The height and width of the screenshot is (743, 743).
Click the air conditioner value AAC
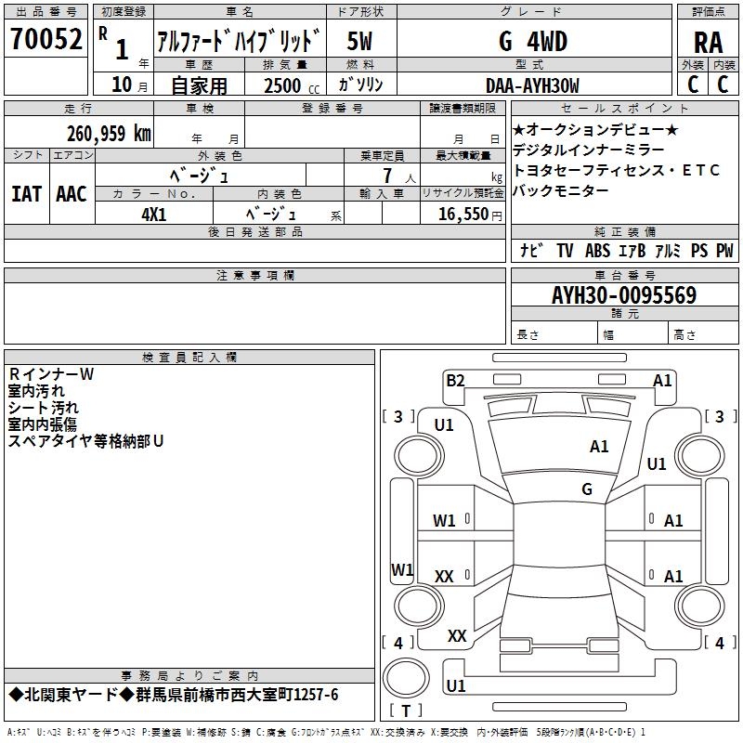[72, 194]
